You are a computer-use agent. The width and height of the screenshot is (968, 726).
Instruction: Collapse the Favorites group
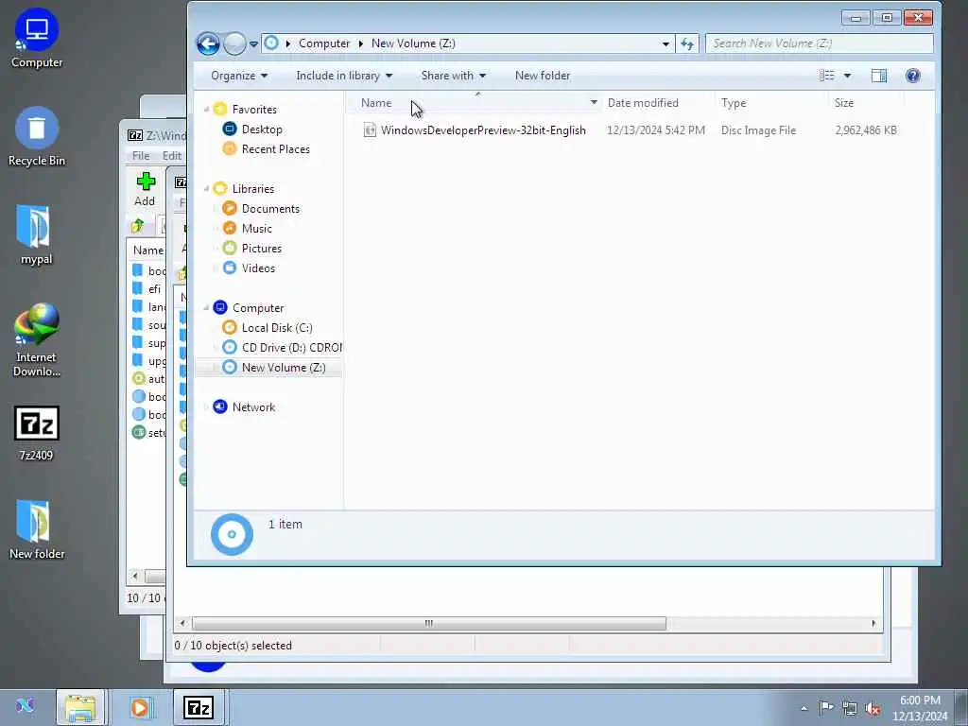click(206, 110)
